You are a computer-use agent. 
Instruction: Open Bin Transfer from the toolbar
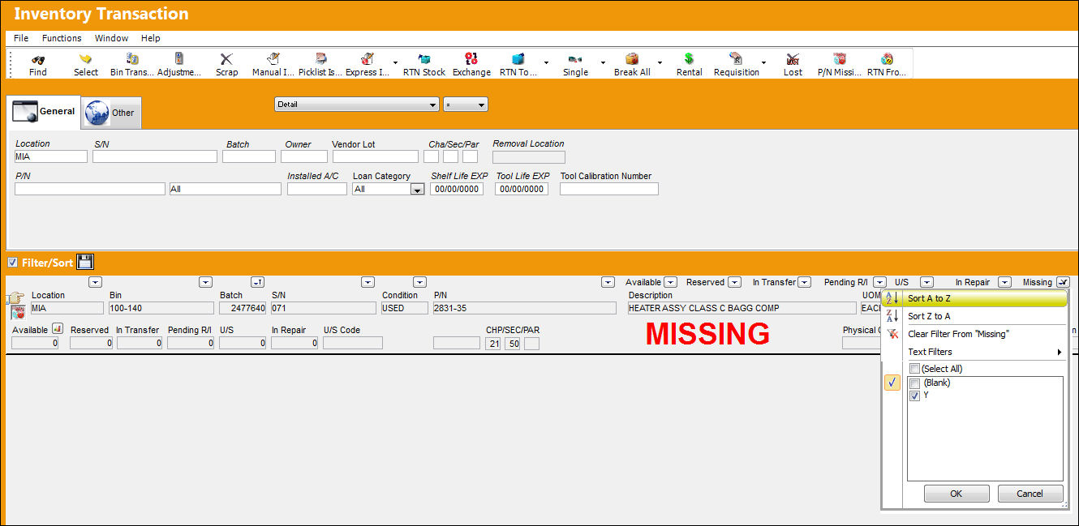[x=132, y=59]
